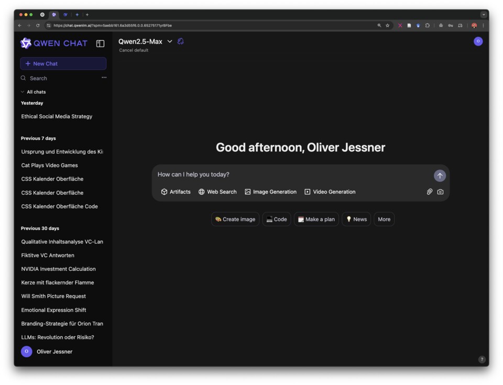Screen dimensions: 503x385
Task: Collapse the All chats section
Action: (22, 92)
